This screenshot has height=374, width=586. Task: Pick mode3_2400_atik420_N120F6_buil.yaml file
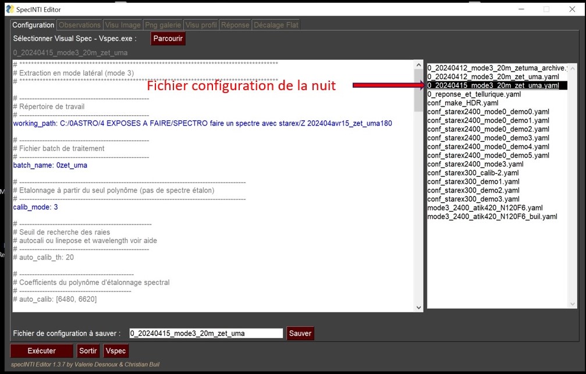click(x=492, y=216)
